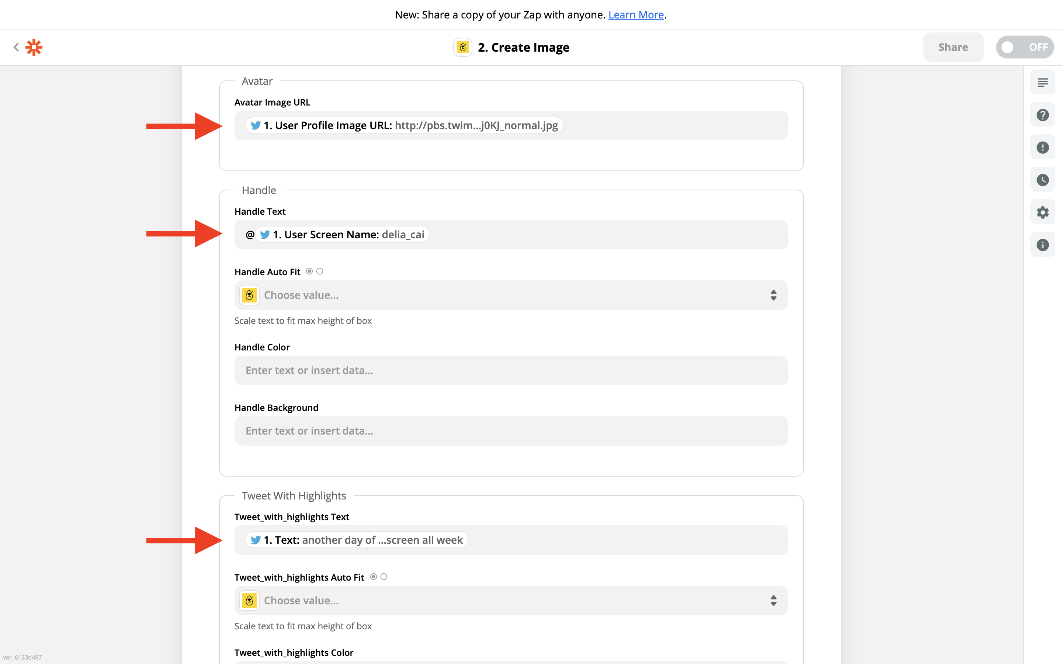Viewport: 1062px width, 664px height.
Task: Click the 2. Create Image step title
Action: (x=524, y=47)
